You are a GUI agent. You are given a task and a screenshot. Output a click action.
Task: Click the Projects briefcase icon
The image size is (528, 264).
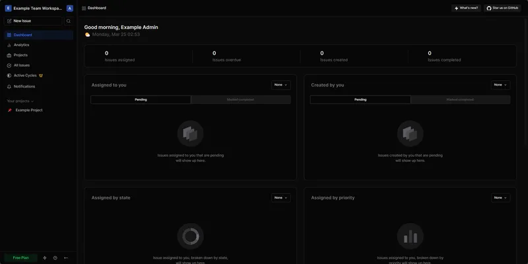(9, 55)
